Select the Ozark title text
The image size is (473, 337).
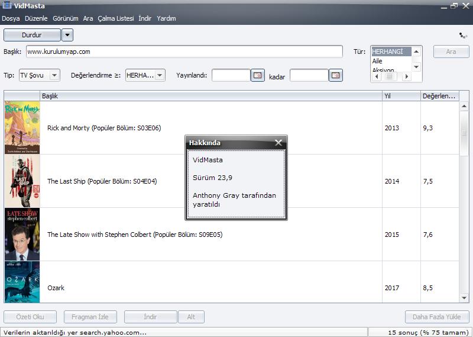click(x=56, y=288)
